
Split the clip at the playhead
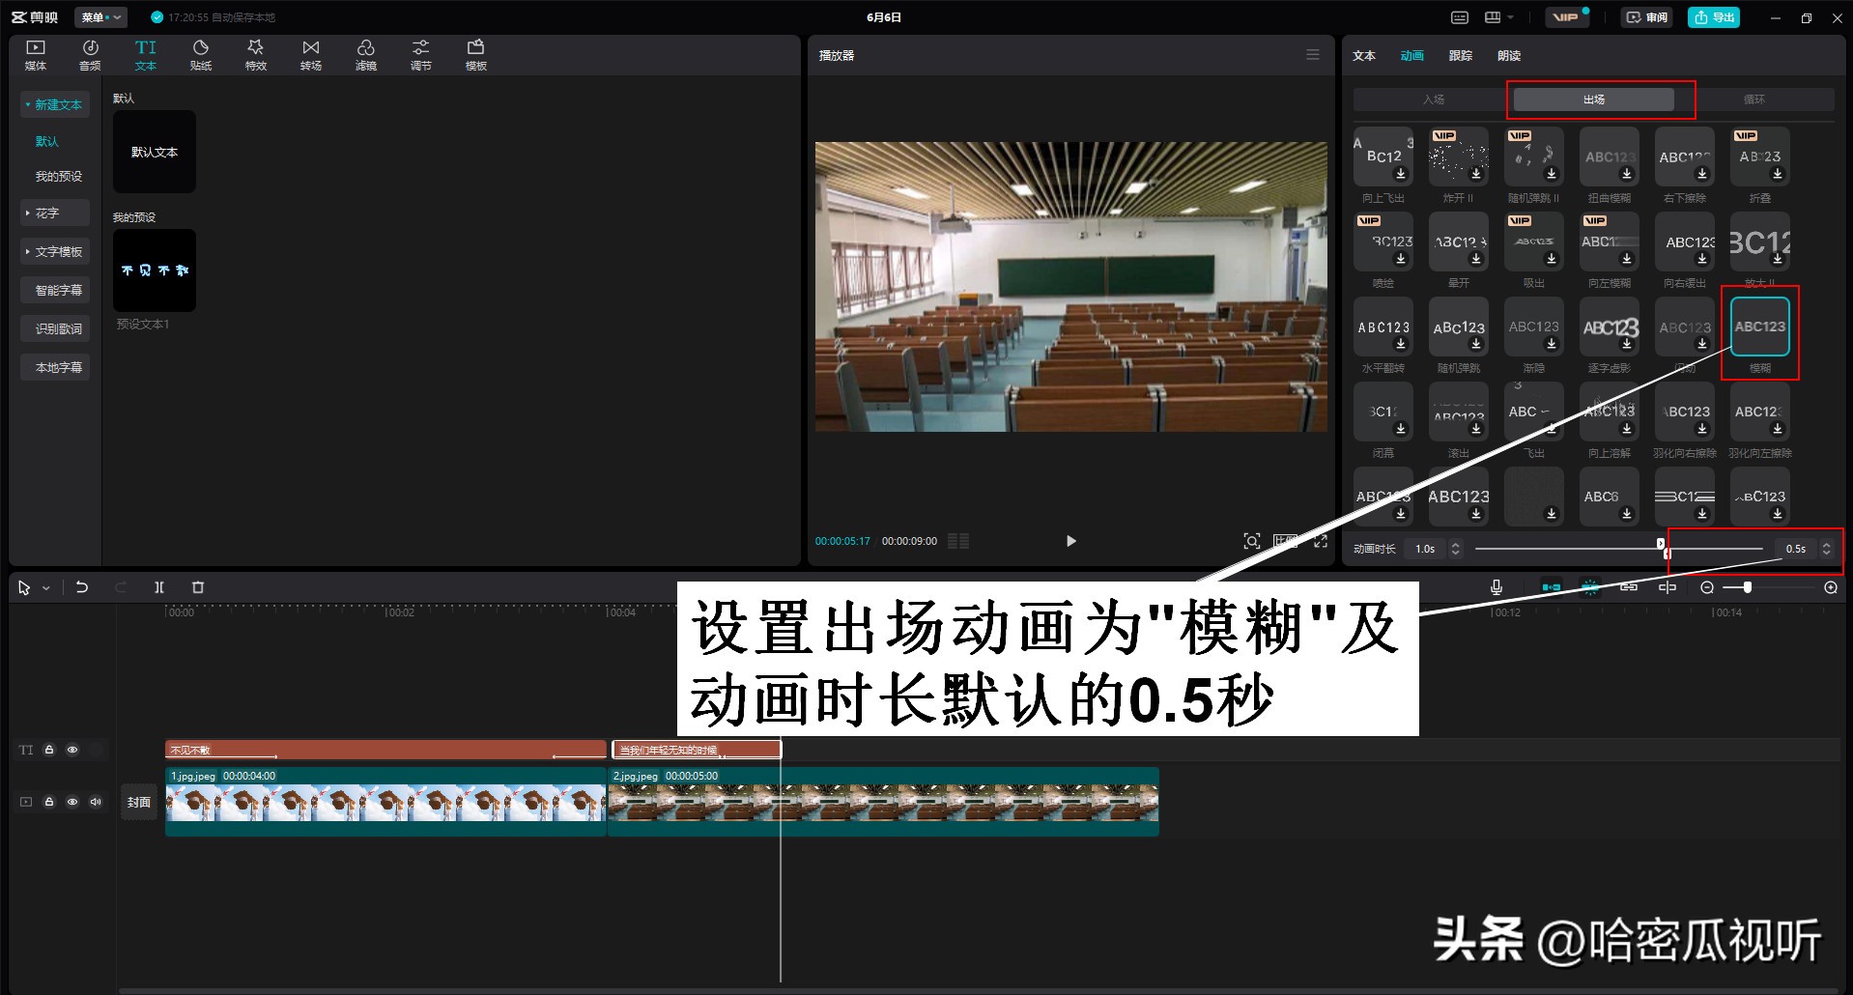click(x=159, y=586)
